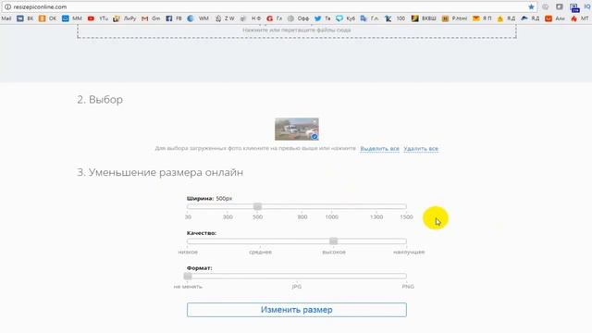The width and height of the screenshot is (592, 333).
Task: Click the 'Выделить все' link
Action: point(379,149)
